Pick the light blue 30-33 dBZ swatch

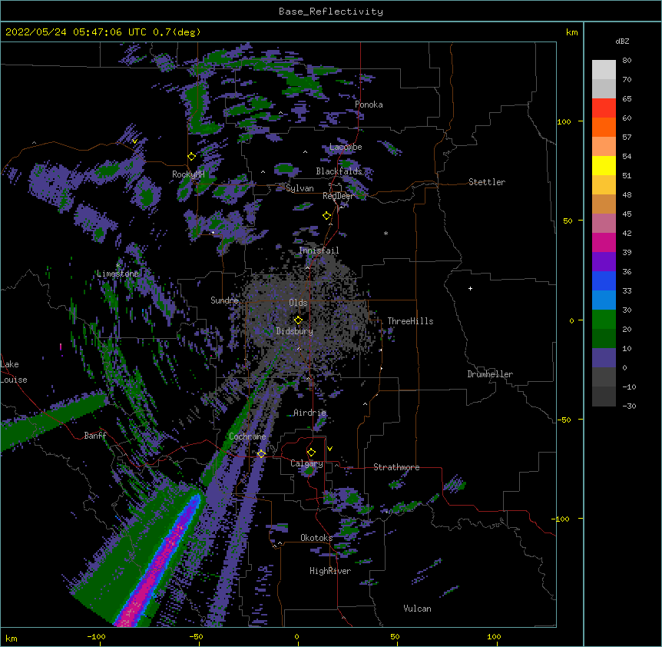(604, 300)
